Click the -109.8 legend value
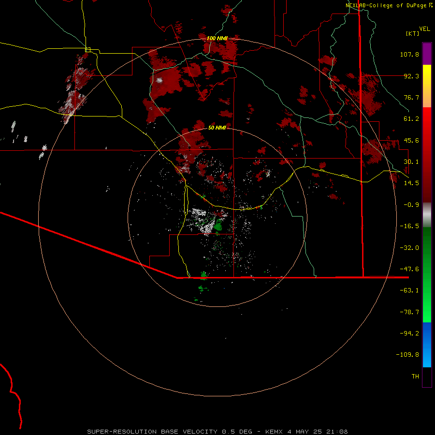Image resolution: width=435 pixels, height=435 pixels. 407,355
